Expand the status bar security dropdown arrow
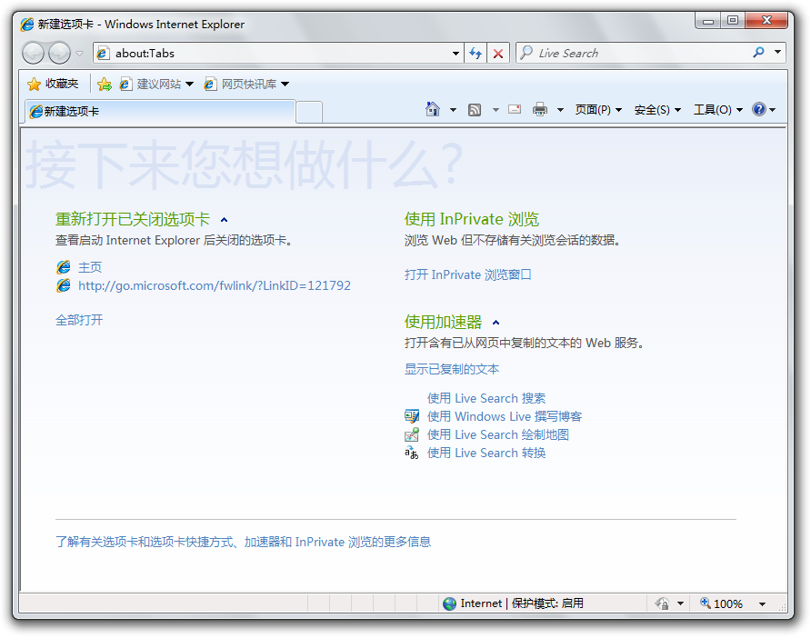Image resolution: width=811 pixels, height=638 pixels. point(681,603)
